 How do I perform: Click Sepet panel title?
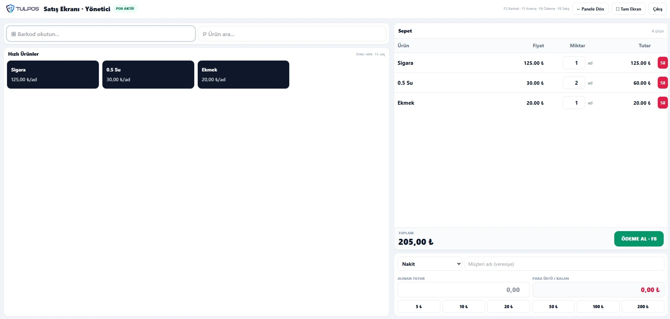[x=405, y=31]
